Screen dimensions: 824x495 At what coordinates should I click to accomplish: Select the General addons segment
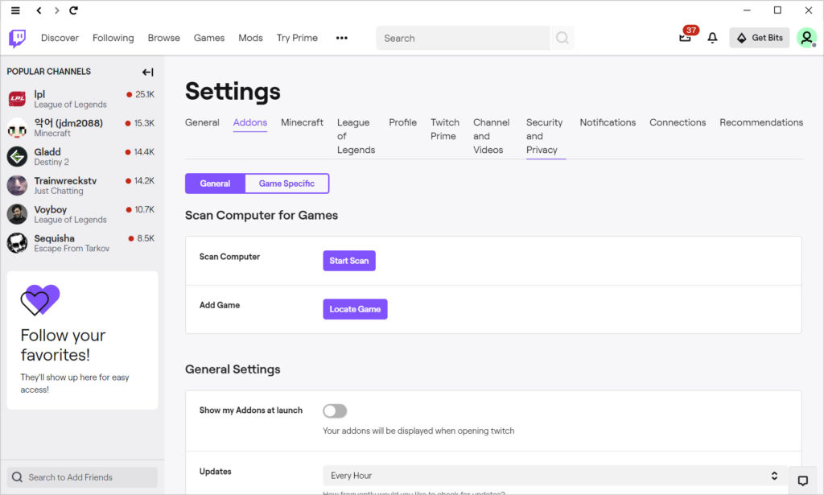[x=215, y=184]
